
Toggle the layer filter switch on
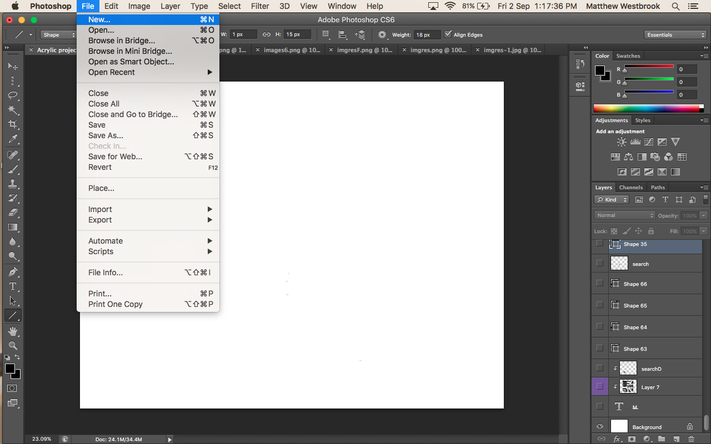click(705, 199)
